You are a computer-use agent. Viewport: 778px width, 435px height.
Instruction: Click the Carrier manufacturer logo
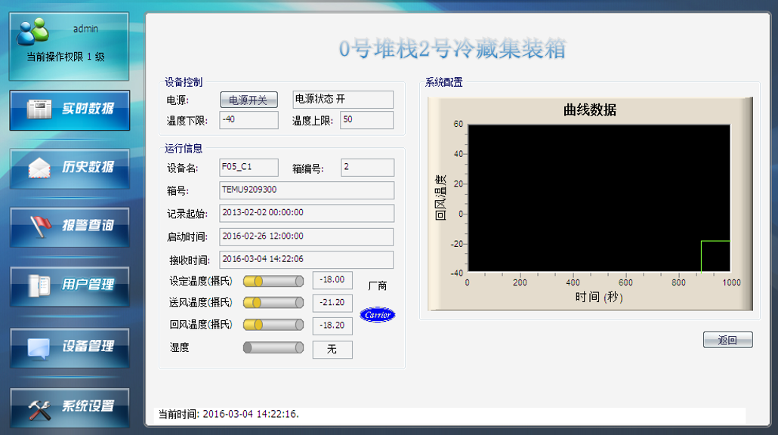[x=377, y=314]
